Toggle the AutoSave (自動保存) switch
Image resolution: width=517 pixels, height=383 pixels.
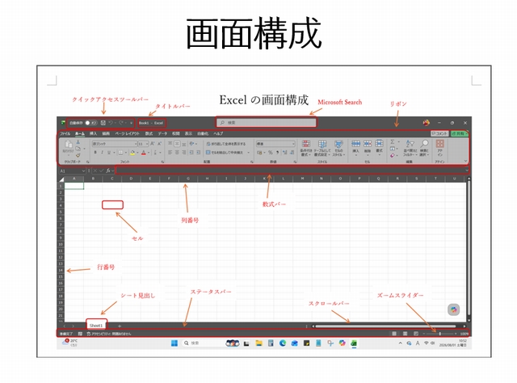90,123
